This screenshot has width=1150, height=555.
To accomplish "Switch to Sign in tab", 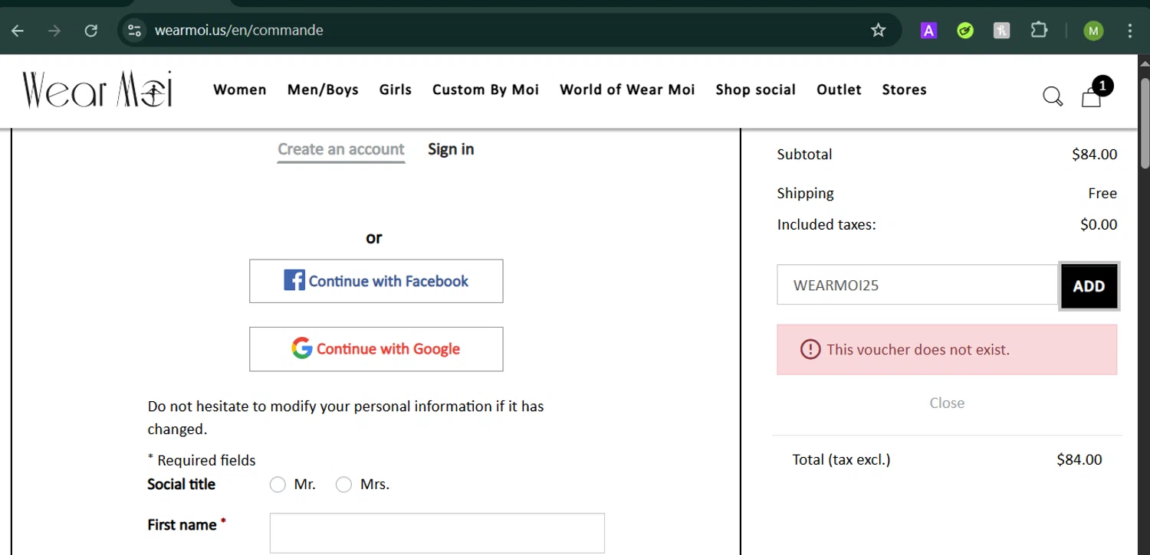I will [x=451, y=149].
